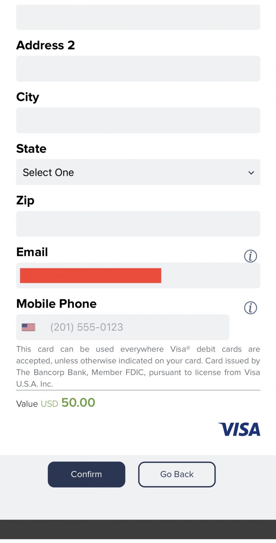Click the Mobile Phone number field
Viewport: 276px width, 543px height.
click(x=141, y=327)
